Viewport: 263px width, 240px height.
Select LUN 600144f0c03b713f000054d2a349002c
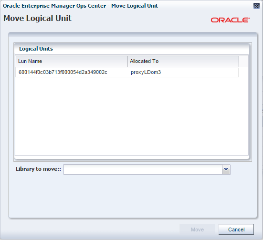click(63, 72)
